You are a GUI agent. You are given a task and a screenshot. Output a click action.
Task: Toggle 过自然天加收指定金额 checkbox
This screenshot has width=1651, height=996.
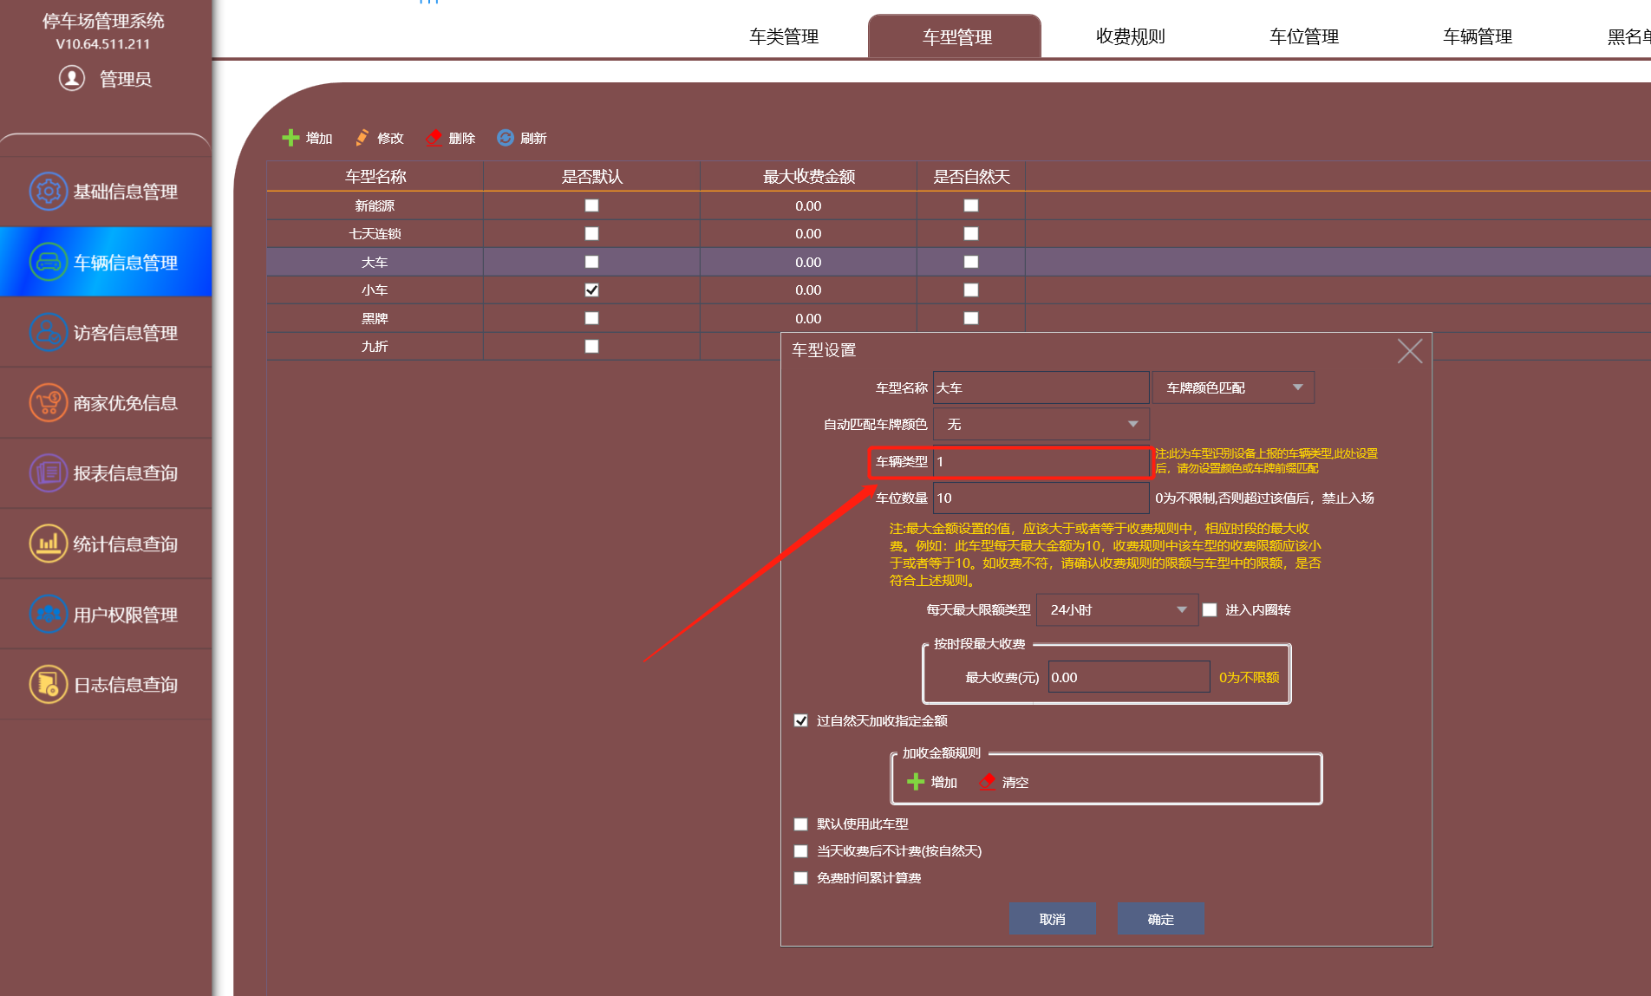click(x=801, y=720)
